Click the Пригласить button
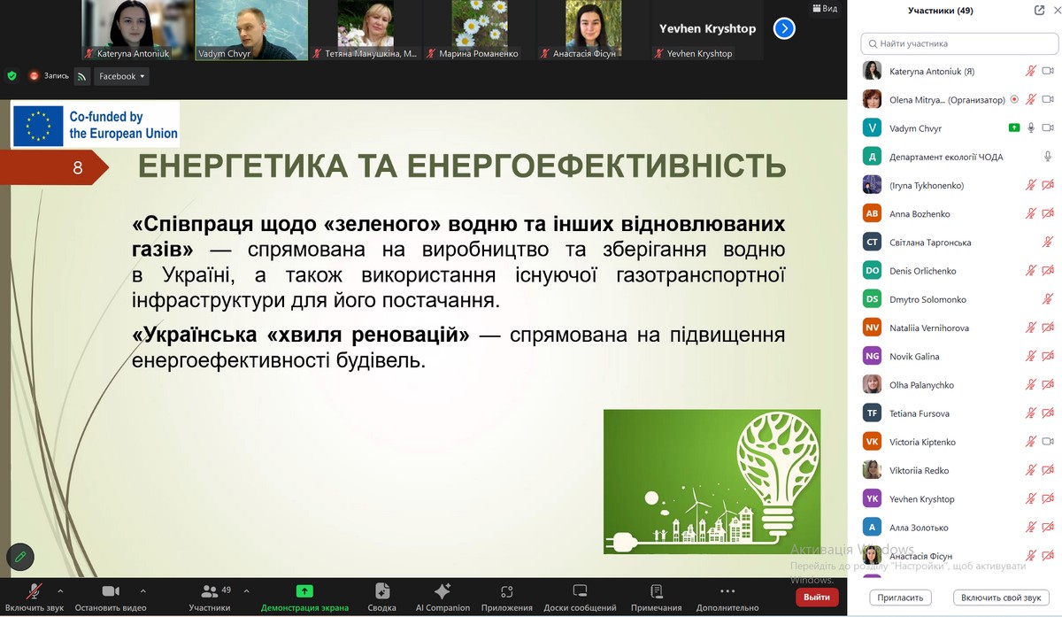 pos(902,598)
